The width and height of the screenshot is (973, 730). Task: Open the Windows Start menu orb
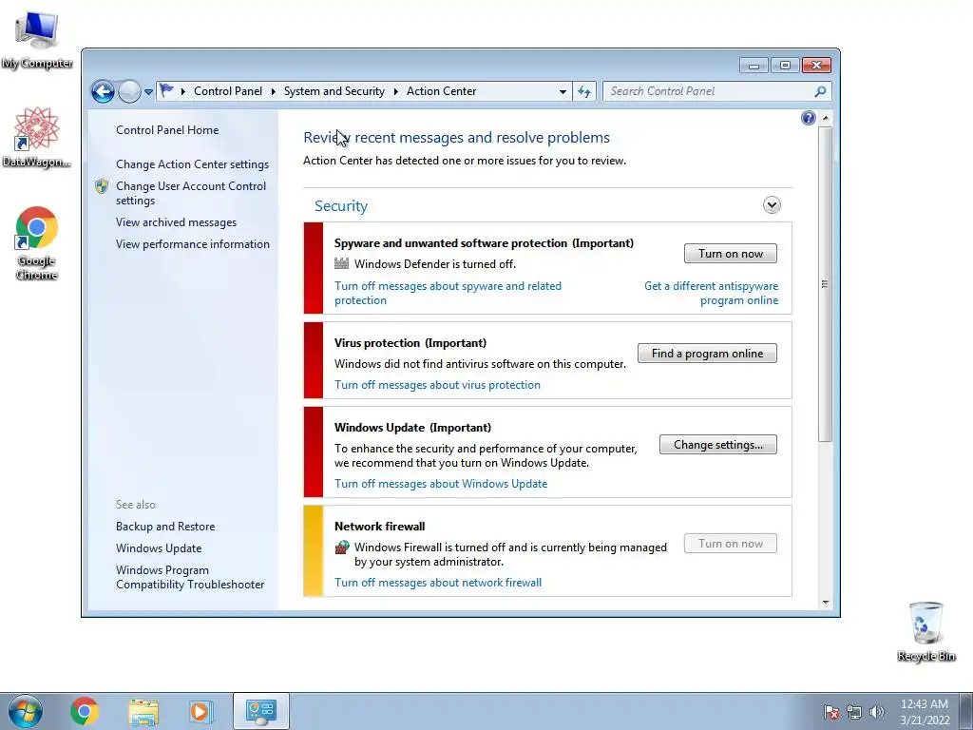tap(25, 711)
